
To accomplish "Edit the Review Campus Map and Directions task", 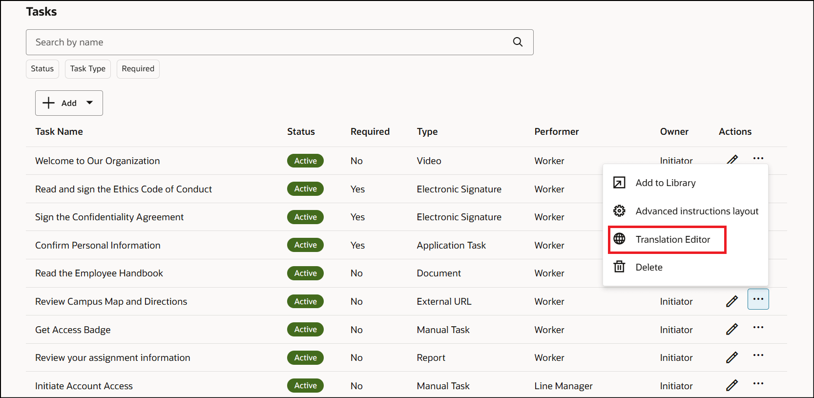I will pos(732,301).
